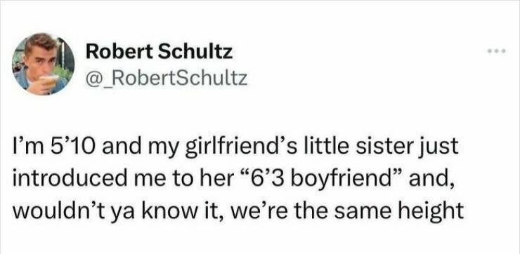Open the Robert Schultz display name link
Screen dimensions: 520x254
(160, 52)
